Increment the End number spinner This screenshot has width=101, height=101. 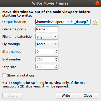[x=56, y=58]
